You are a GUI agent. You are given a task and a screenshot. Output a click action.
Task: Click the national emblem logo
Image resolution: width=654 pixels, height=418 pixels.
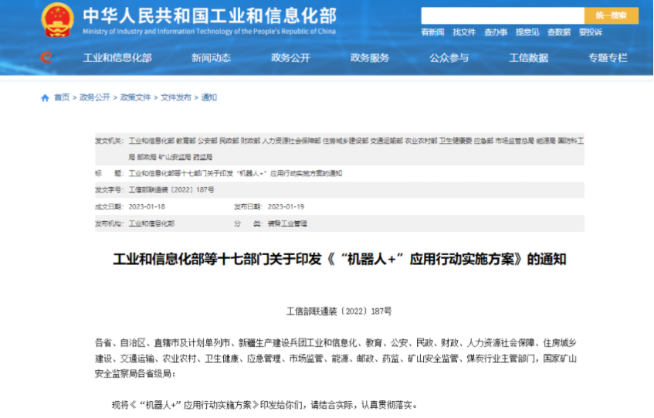(x=56, y=19)
